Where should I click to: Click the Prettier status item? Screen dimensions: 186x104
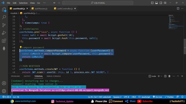(x=169, y=97)
